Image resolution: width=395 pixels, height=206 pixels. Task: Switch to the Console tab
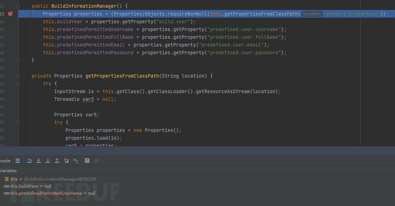(5, 161)
